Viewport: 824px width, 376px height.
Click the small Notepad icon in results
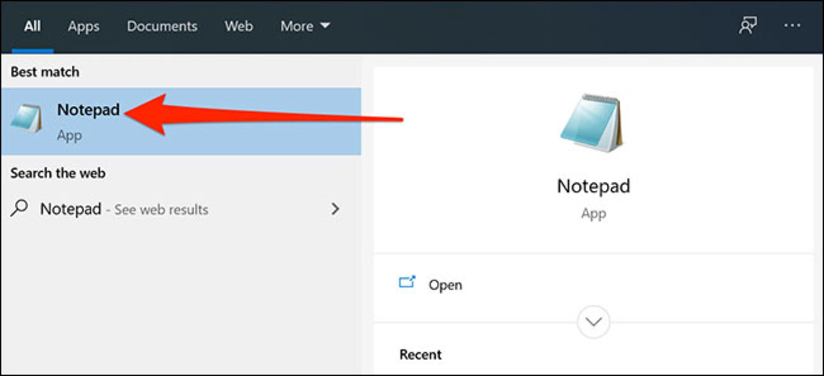pos(27,117)
